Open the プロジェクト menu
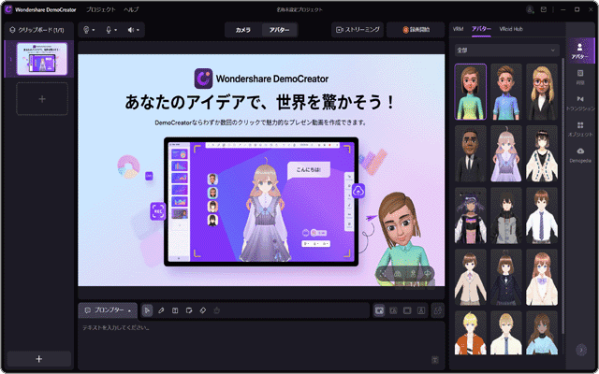 coord(100,9)
